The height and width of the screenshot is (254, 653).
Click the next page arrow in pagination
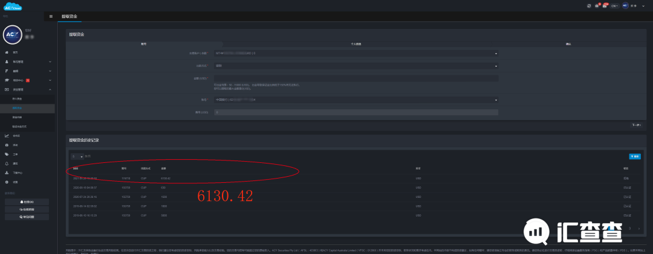639,229
